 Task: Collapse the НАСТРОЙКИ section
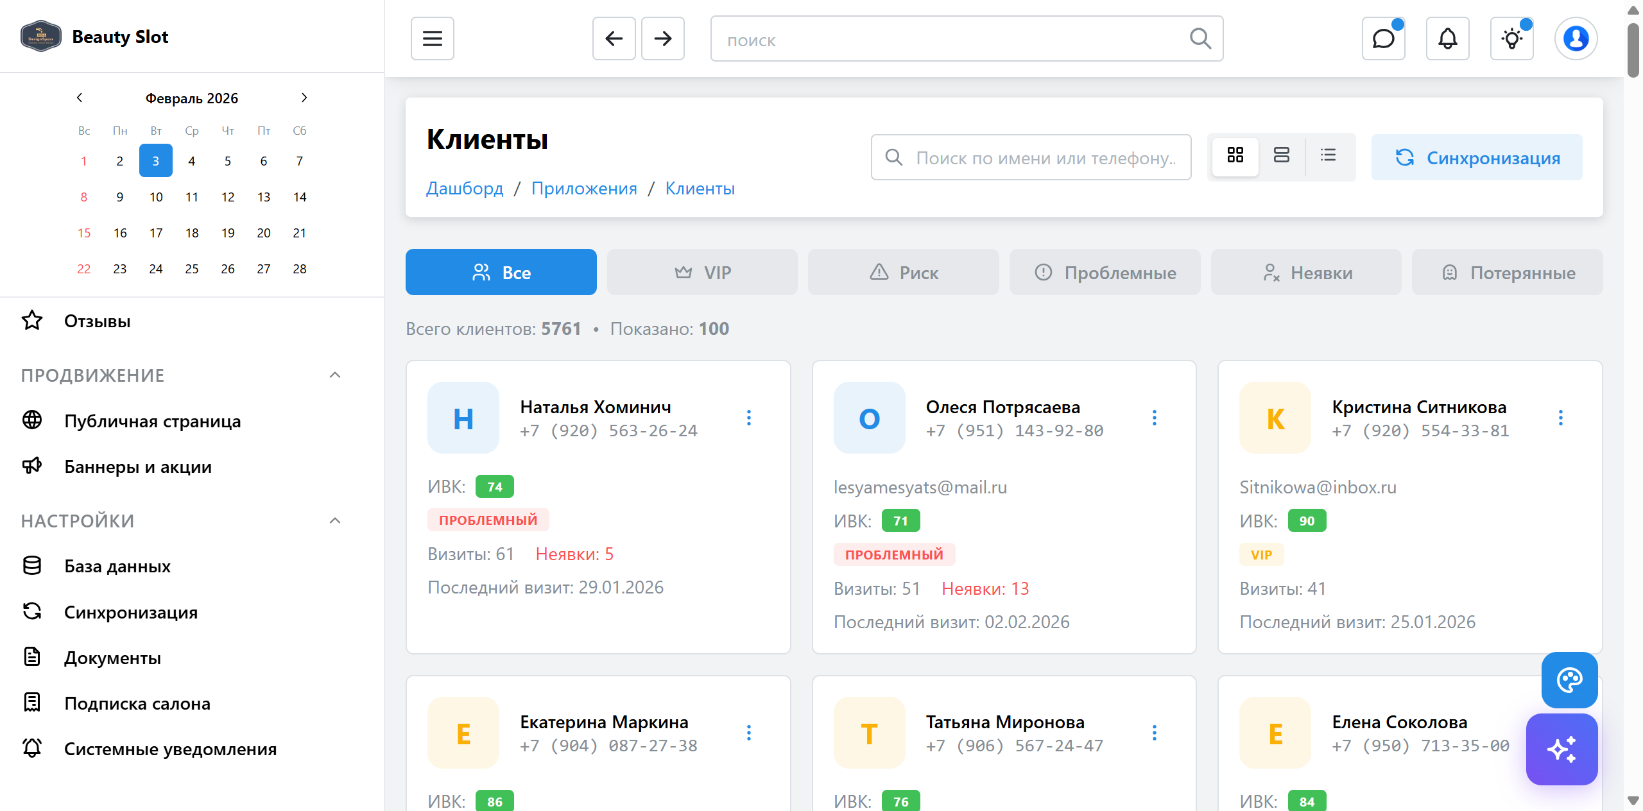tap(334, 521)
